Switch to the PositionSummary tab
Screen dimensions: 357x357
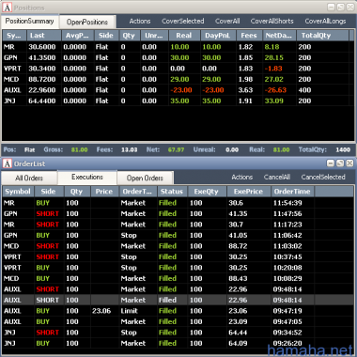click(30, 22)
